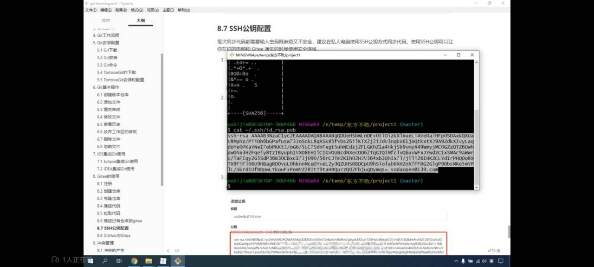This screenshot has height=267, width=594.
Task: Click the outline sidebar scrollbar
Action: click(x=162, y=119)
